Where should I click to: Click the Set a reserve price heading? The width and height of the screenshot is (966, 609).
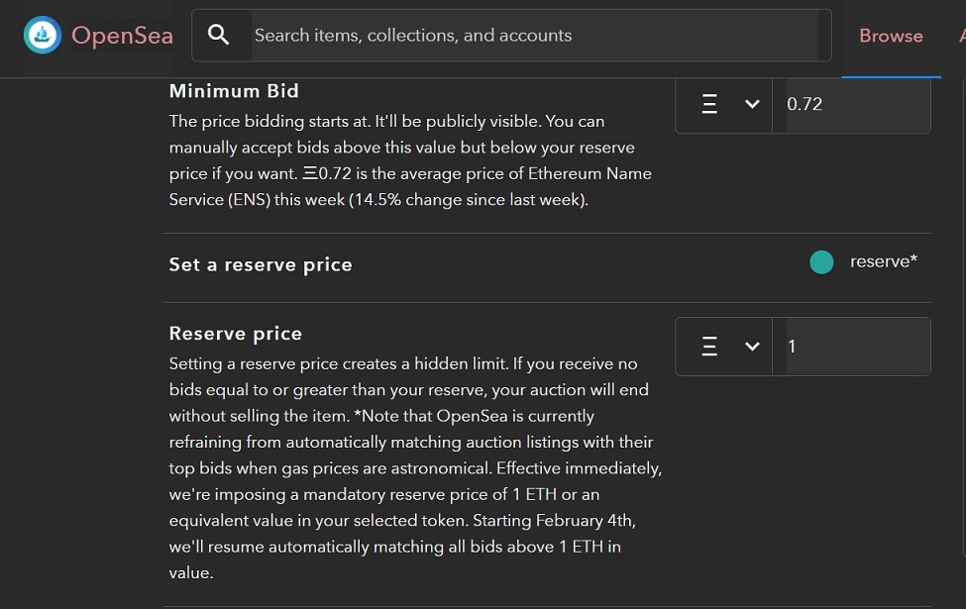(261, 264)
